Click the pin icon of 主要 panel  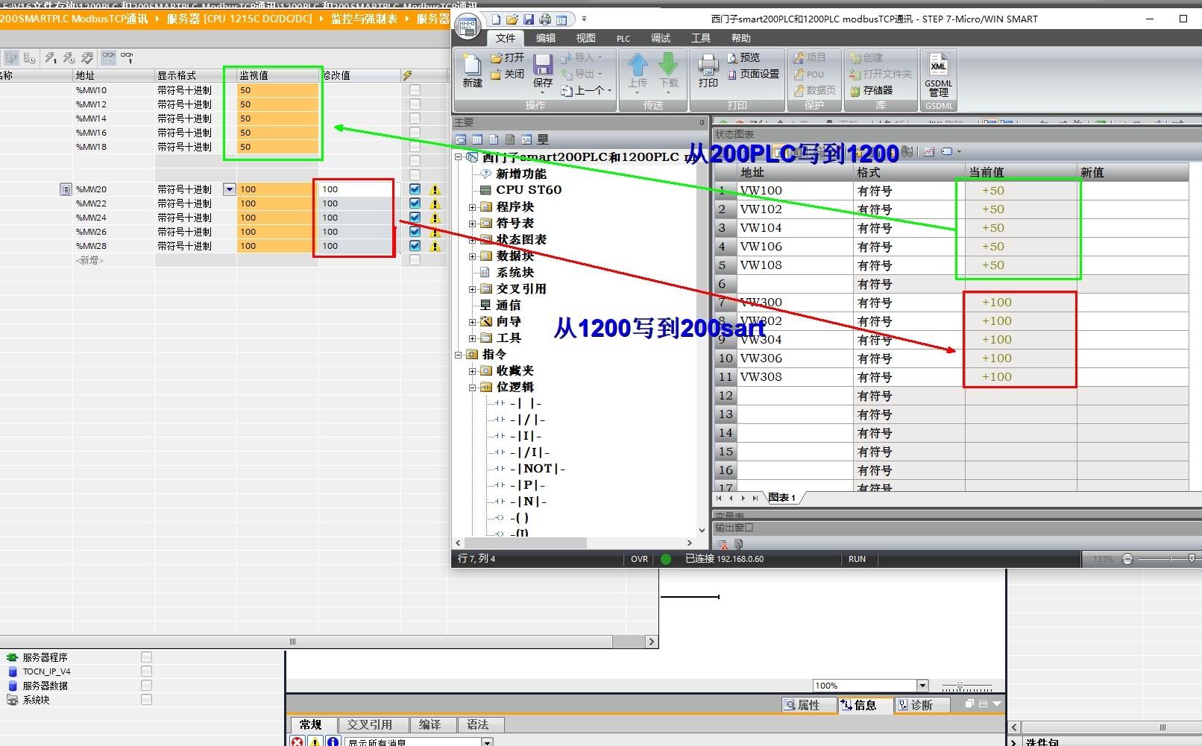(702, 122)
